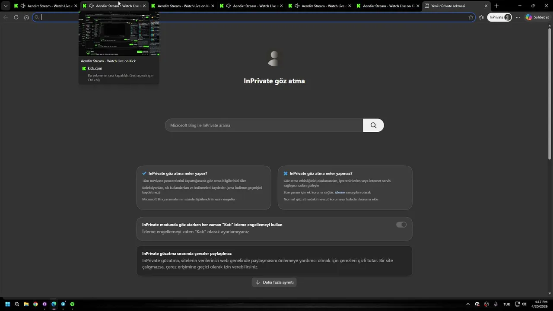Unmute the first Aendirr Stream tab speaker icon
Viewport: 553px width, 311px height.
[23, 6]
